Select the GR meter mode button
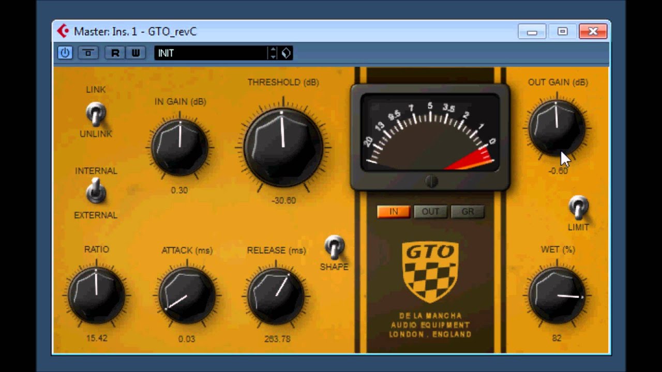 pos(468,212)
